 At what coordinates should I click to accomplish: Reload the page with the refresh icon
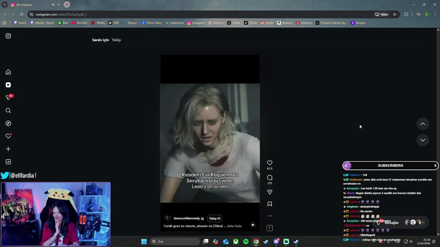(x=21, y=14)
